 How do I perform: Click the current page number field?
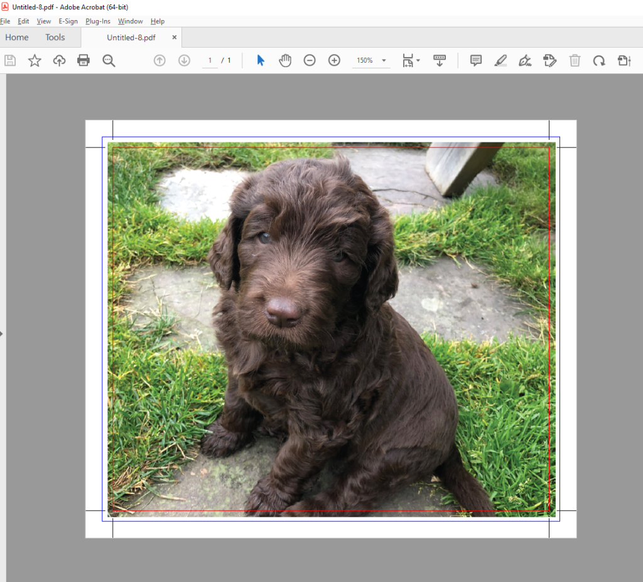[x=210, y=60]
